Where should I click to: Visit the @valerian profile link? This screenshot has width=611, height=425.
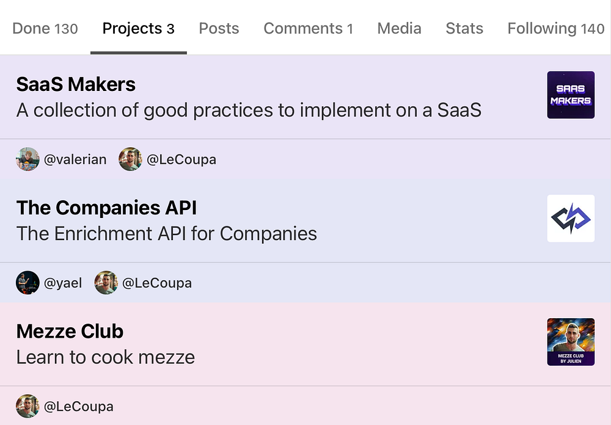[x=75, y=160]
